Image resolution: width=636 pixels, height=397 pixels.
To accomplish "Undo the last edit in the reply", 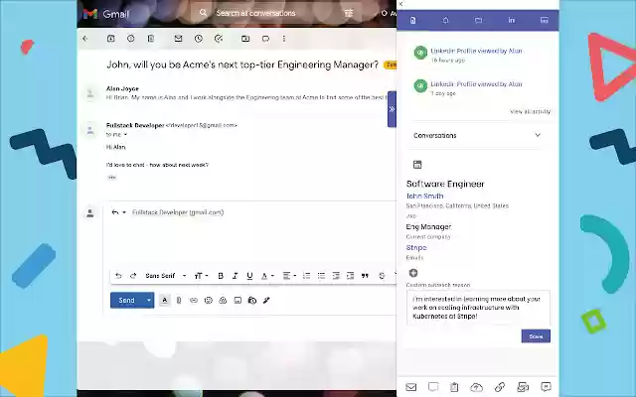I will point(118,276).
